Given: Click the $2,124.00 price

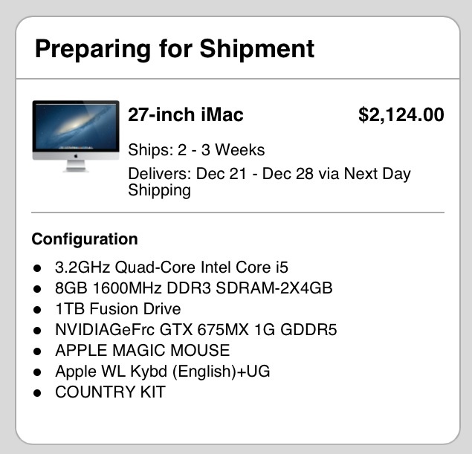Looking at the screenshot, I should tap(401, 114).
